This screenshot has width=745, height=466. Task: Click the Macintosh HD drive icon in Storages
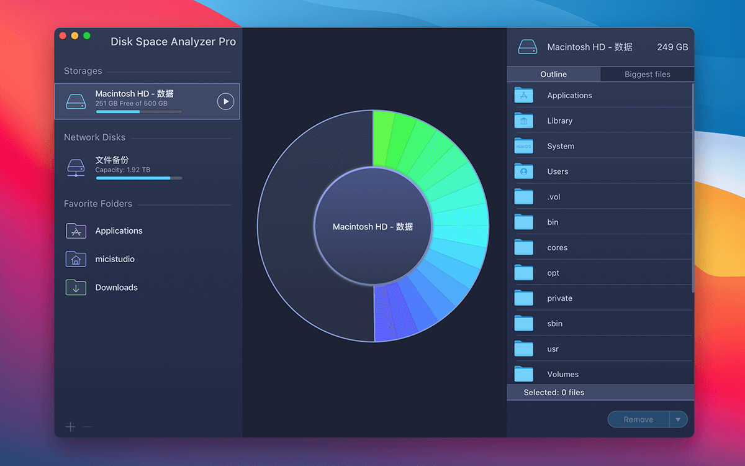click(76, 101)
